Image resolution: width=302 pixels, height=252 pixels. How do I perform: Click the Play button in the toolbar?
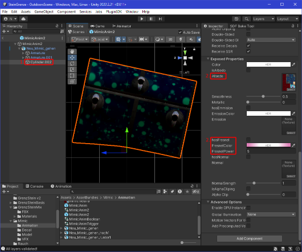coord(142,19)
